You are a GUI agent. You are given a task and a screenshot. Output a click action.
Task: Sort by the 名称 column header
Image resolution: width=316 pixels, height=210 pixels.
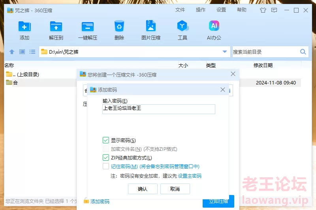(9, 65)
